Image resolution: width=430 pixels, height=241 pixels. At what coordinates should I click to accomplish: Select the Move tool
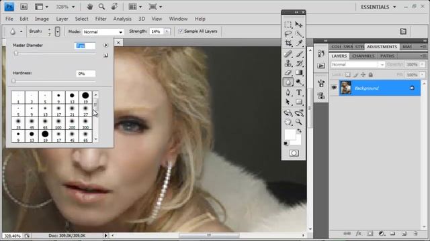pos(298,25)
